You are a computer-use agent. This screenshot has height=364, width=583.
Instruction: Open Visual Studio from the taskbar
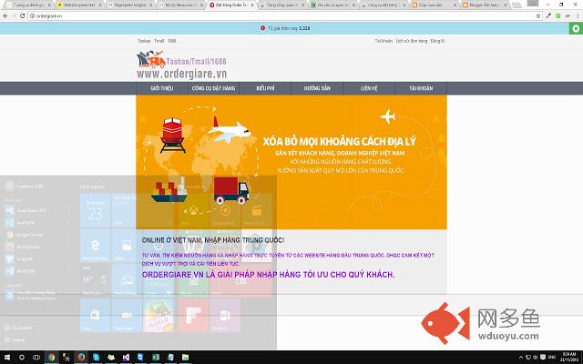[x=126, y=358]
